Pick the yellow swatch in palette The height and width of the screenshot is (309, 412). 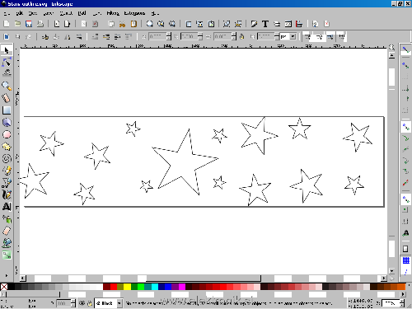click(127, 287)
